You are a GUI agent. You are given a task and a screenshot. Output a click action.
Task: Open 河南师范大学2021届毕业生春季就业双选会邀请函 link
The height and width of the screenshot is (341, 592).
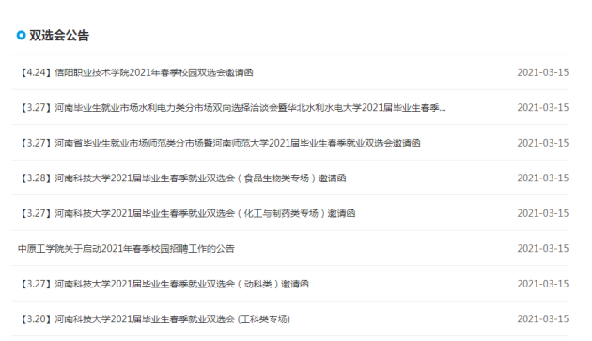(x=219, y=143)
